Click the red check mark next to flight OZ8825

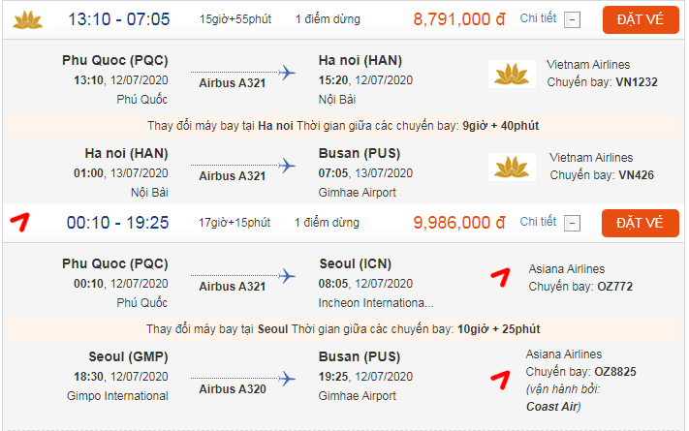coord(501,376)
